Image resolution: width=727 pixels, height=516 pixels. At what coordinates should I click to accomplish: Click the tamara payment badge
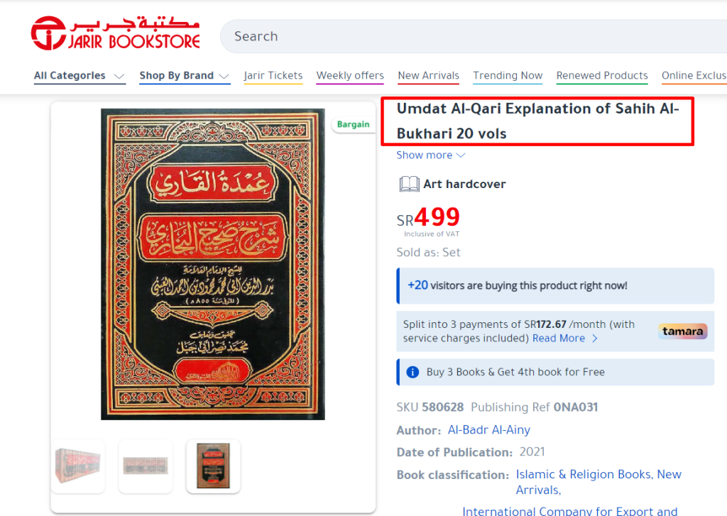682,331
